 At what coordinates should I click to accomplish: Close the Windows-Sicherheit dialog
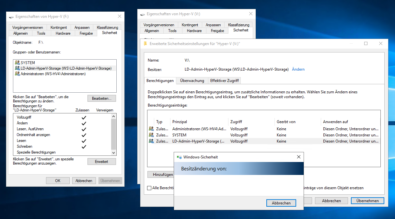coord(299,157)
